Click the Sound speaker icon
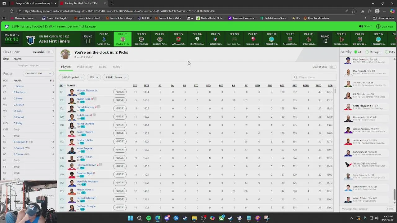The width and height of the screenshot is (397, 223). click(x=361, y=26)
